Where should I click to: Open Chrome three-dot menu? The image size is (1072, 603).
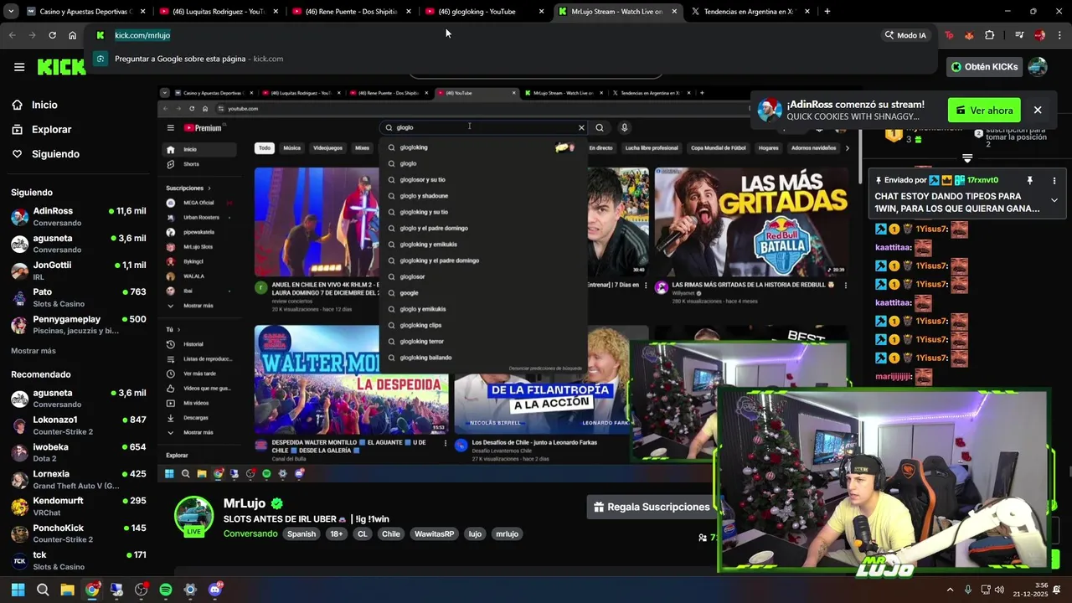tap(1059, 35)
